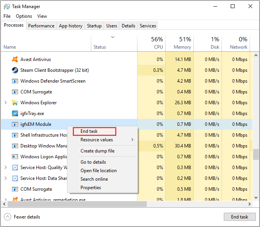Open the Resource values submenu arrow
Image resolution: width=260 pixels, height=227 pixels.
click(x=133, y=140)
